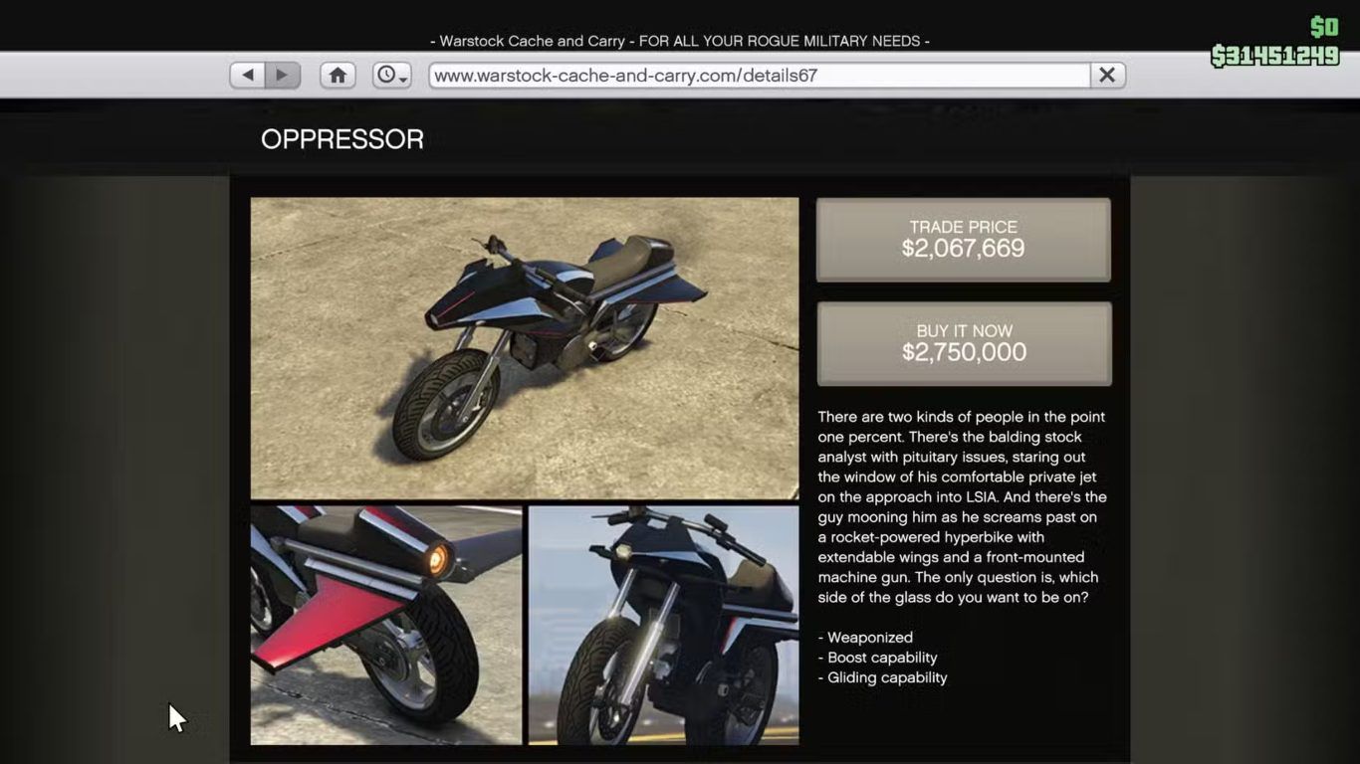Click the Gliding capability feature line
The width and height of the screenshot is (1360, 764).
pyautogui.click(x=882, y=677)
